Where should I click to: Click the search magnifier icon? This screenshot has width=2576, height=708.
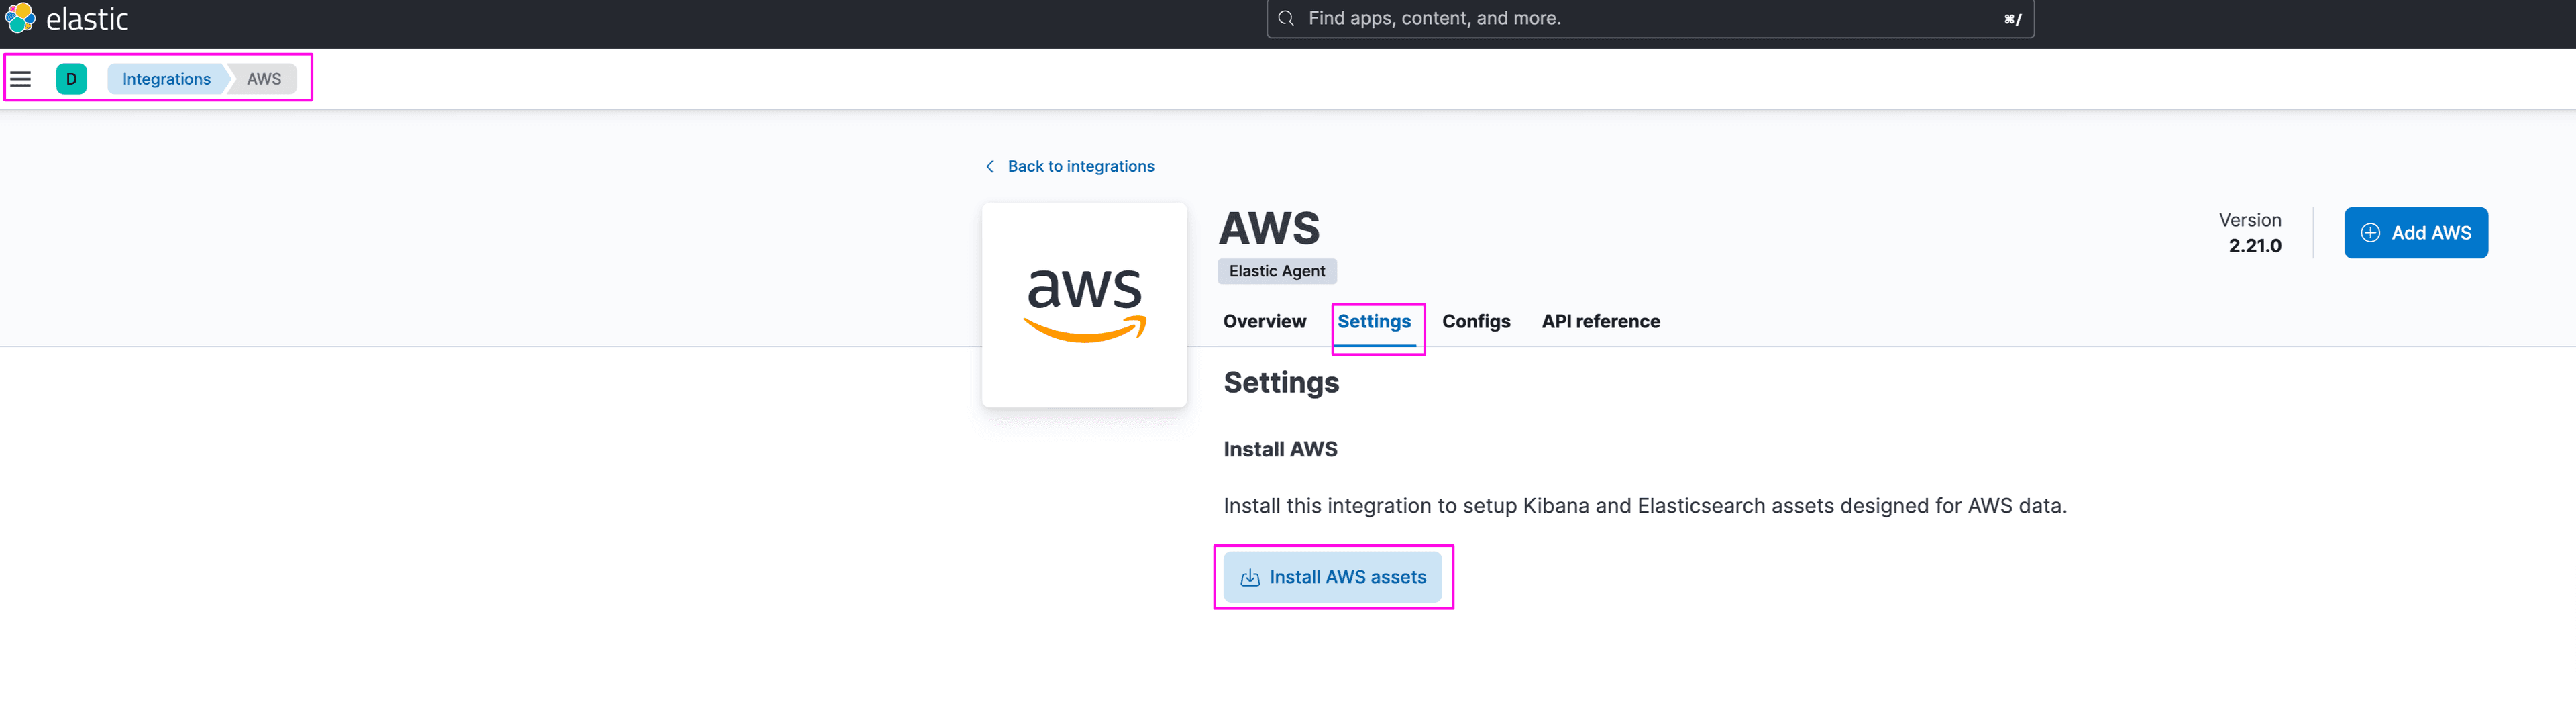tap(1286, 18)
